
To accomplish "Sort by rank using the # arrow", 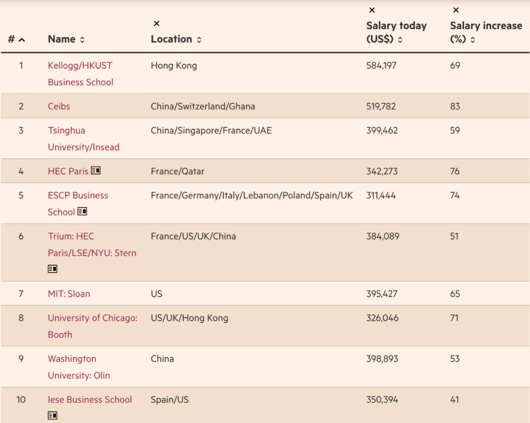I will 22,40.
